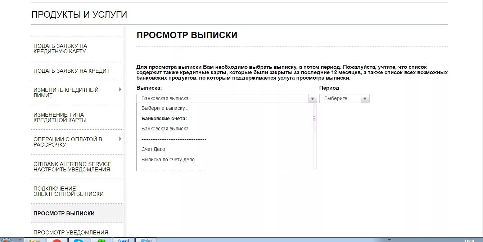Click the dropdown list scrollbar handle
This screenshot has width=483, height=242.
coord(315,118)
